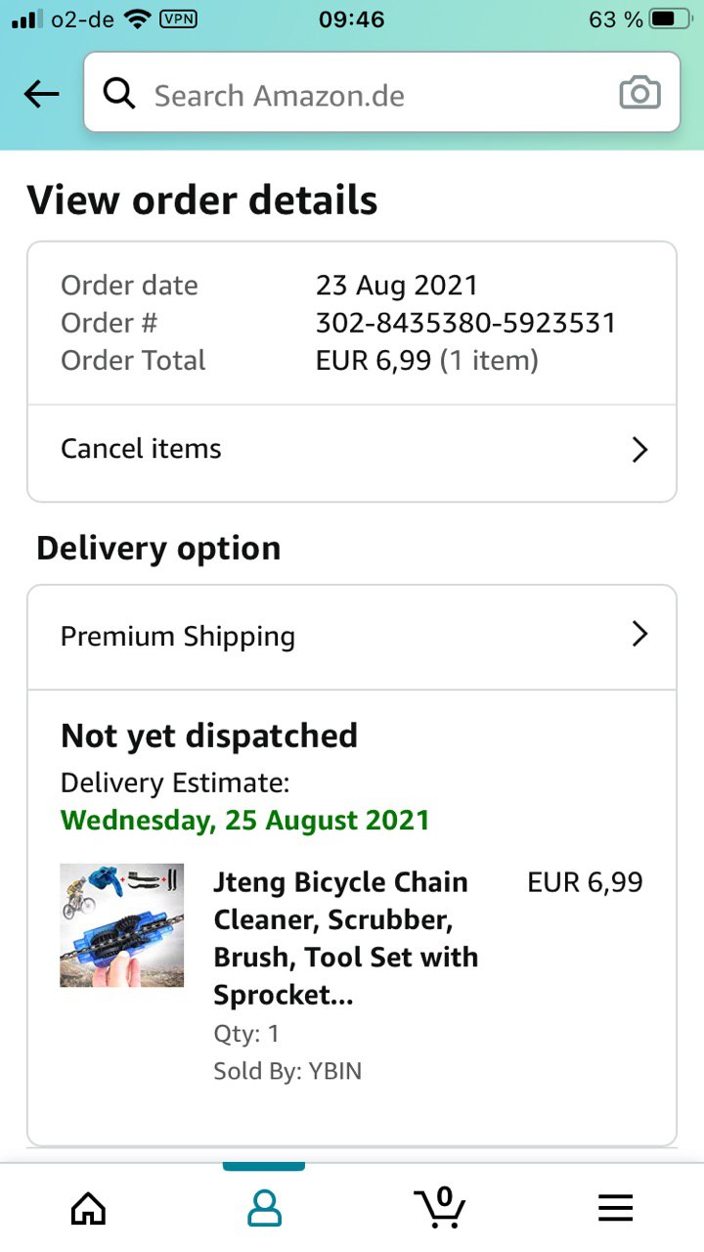The image size is (704, 1252).
Task: Tap the Sold By: YBIN seller text
Action: tap(287, 1071)
